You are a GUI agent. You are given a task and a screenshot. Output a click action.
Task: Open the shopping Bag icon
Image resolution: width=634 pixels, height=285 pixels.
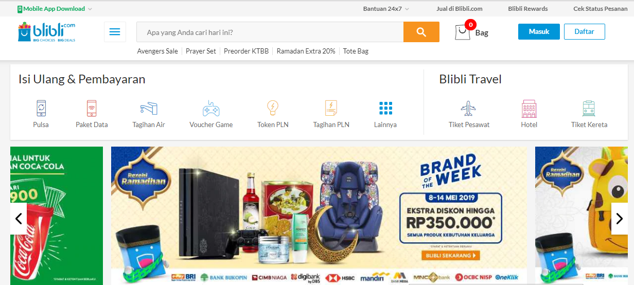[463, 32]
